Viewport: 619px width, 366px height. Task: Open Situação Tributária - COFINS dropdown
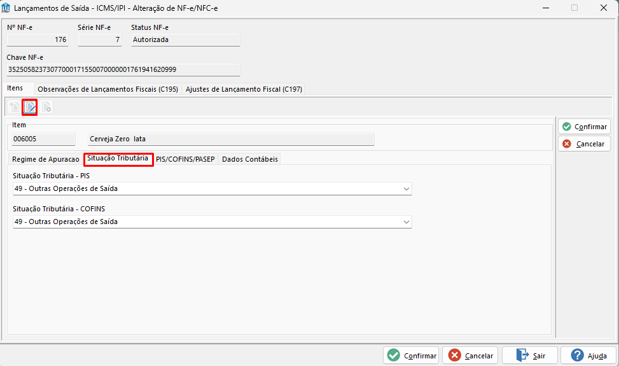pyautogui.click(x=212, y=222)
